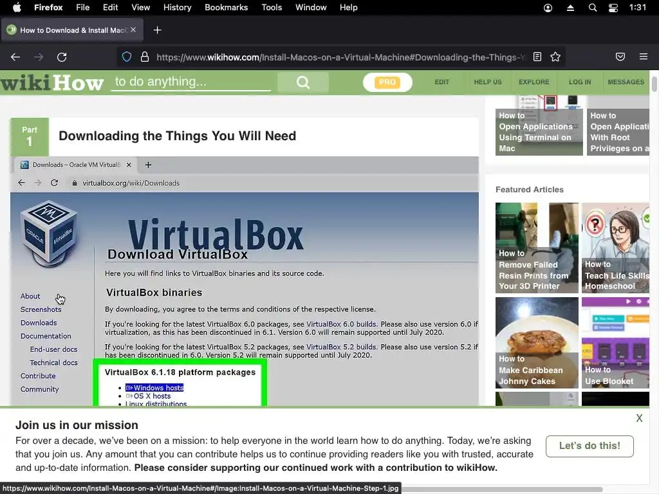Select the How to Download & Install tab
659x494 pixels.
[72, 30]
